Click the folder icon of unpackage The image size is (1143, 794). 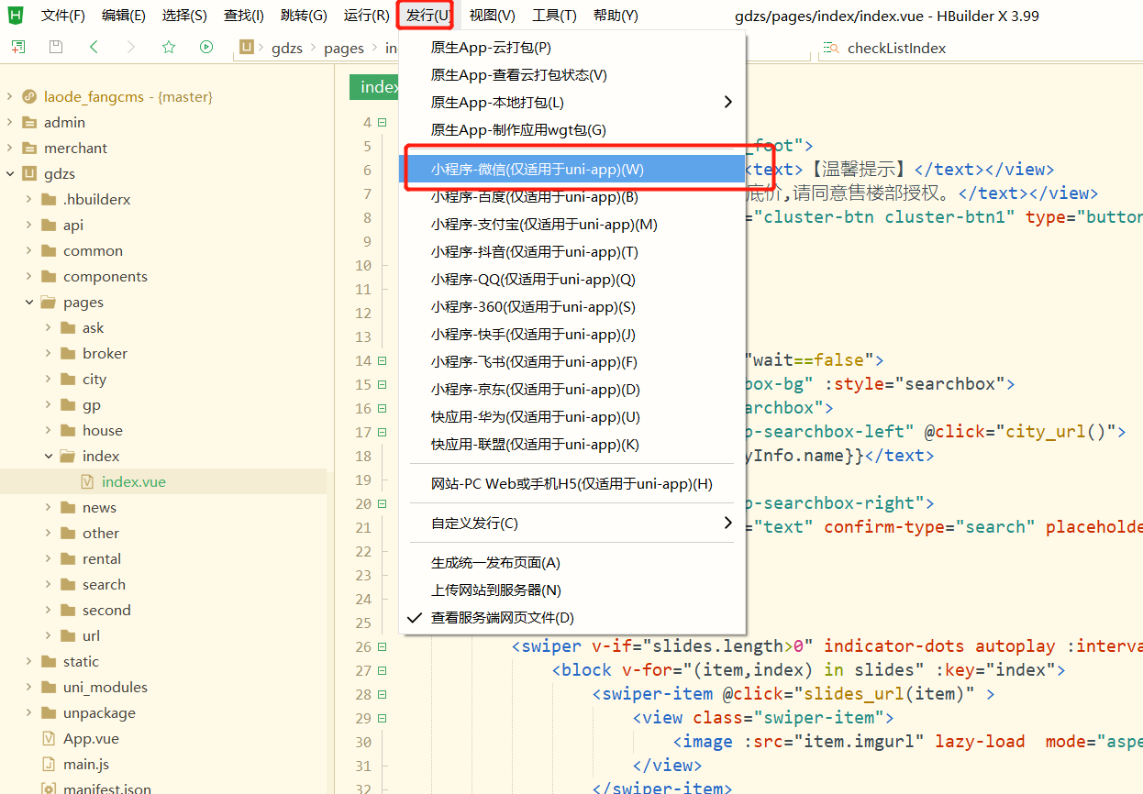(x=48, y=712)
